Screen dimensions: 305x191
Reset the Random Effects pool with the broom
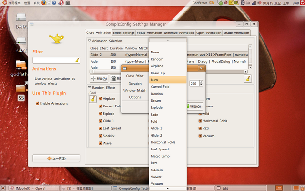tap(93, 99)
